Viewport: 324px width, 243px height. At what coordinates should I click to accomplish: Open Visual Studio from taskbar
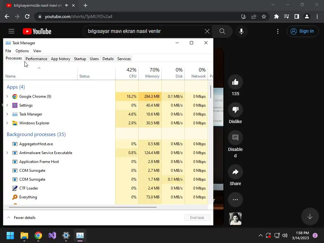click(52, 235)
